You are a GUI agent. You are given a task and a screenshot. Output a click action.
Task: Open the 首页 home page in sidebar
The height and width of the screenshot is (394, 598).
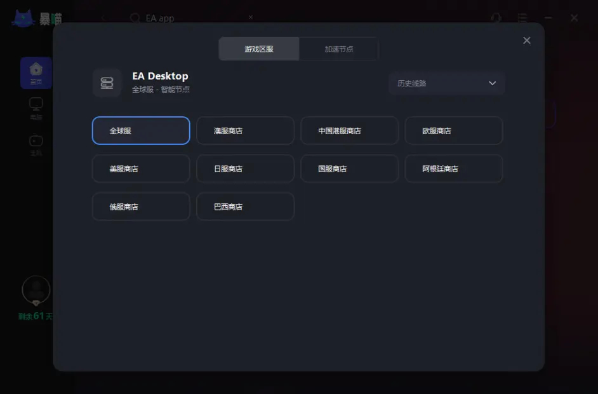36,72
